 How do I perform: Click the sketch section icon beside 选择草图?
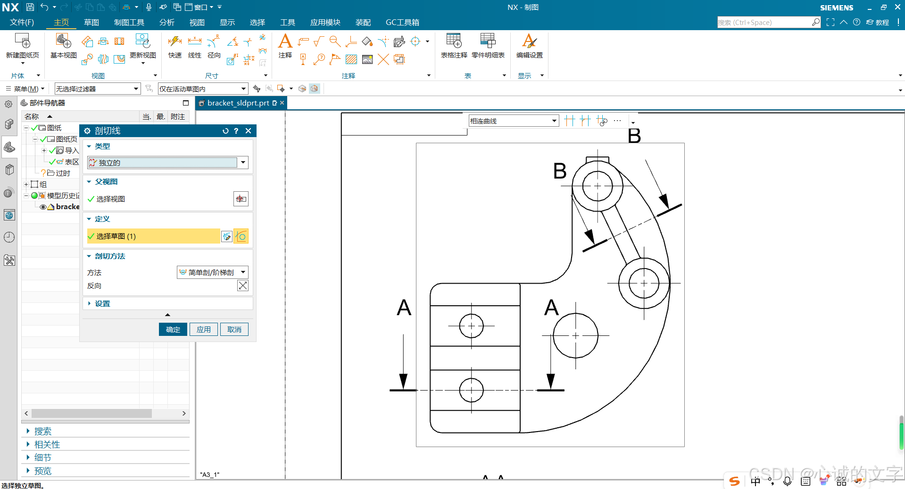[227, 236]
